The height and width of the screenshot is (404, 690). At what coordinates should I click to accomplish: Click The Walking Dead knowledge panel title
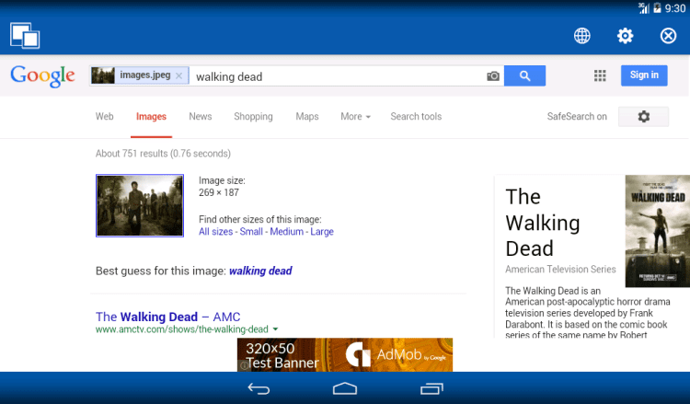click(543, 222)
